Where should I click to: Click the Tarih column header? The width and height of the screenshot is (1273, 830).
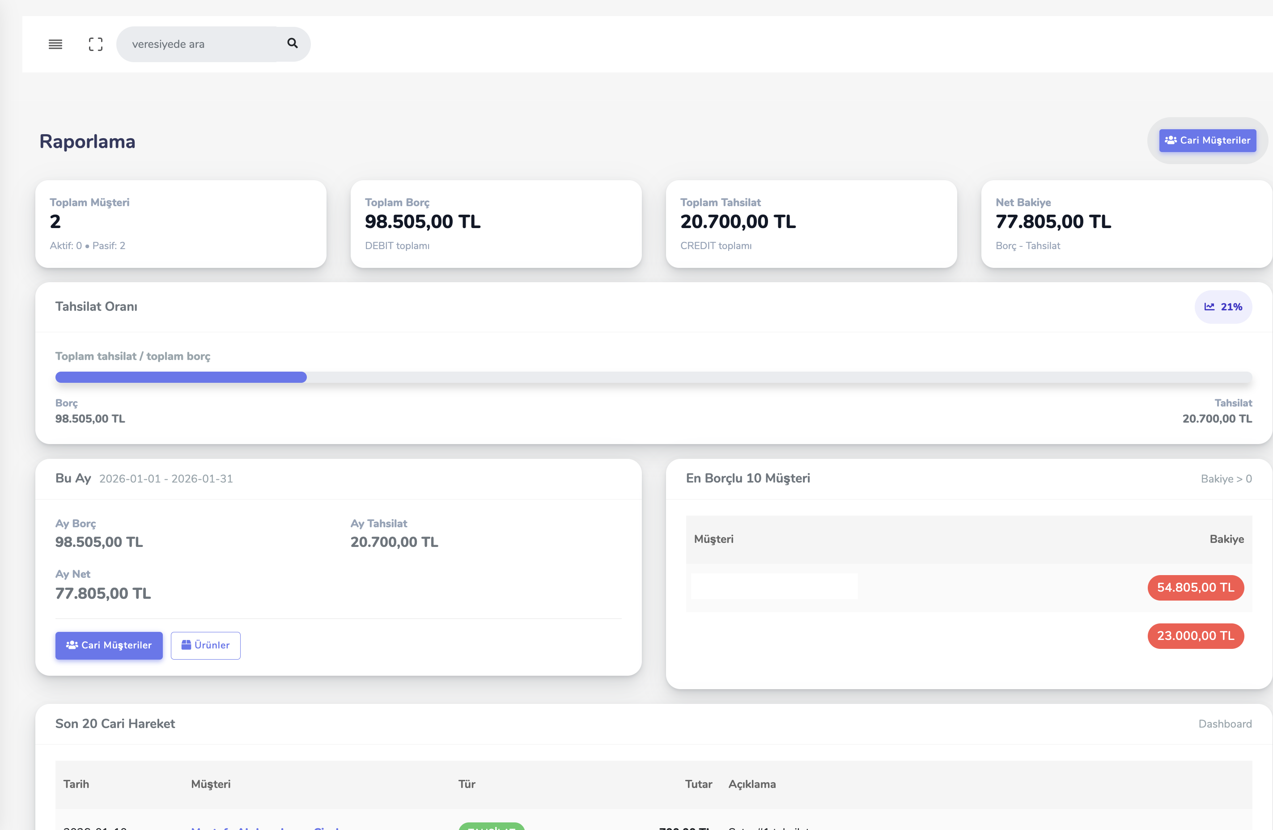76,784
